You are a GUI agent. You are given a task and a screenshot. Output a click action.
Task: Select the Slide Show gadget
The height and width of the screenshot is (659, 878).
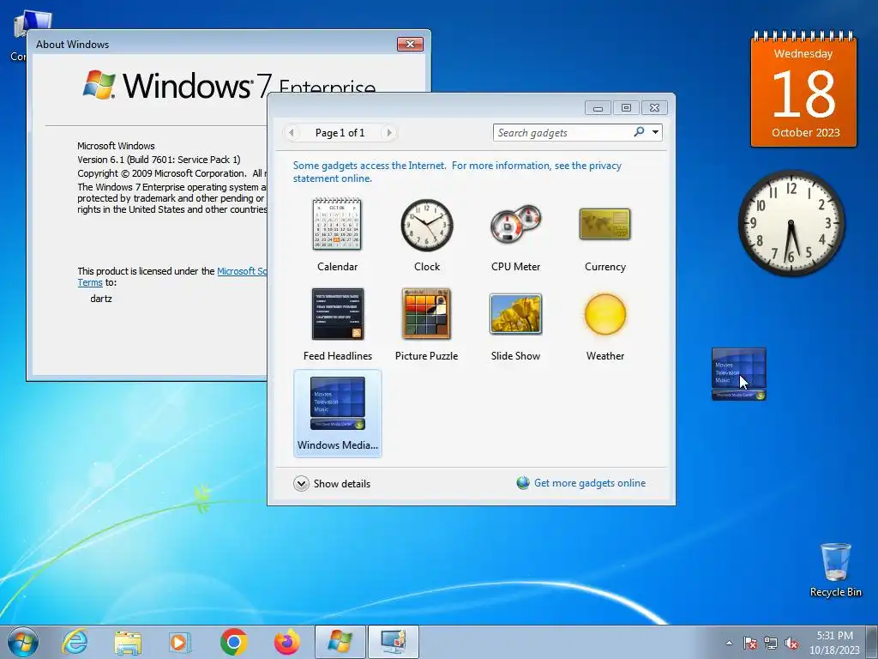pos(515,314)
